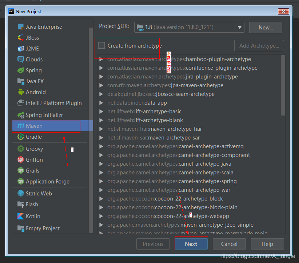299x263 pixels.
Task: Click archetype list vertical scrollbar
Action: [x=283, y=85]
